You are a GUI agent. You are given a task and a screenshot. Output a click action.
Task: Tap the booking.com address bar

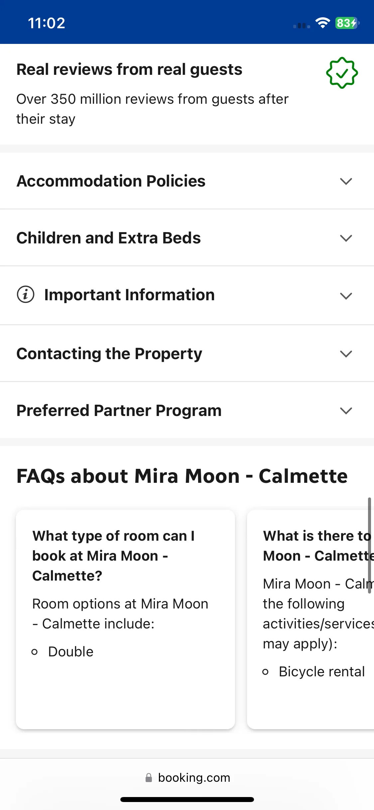click(187, 777)
